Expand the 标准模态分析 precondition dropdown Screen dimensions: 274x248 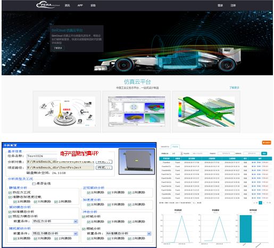tap(149, 234)
